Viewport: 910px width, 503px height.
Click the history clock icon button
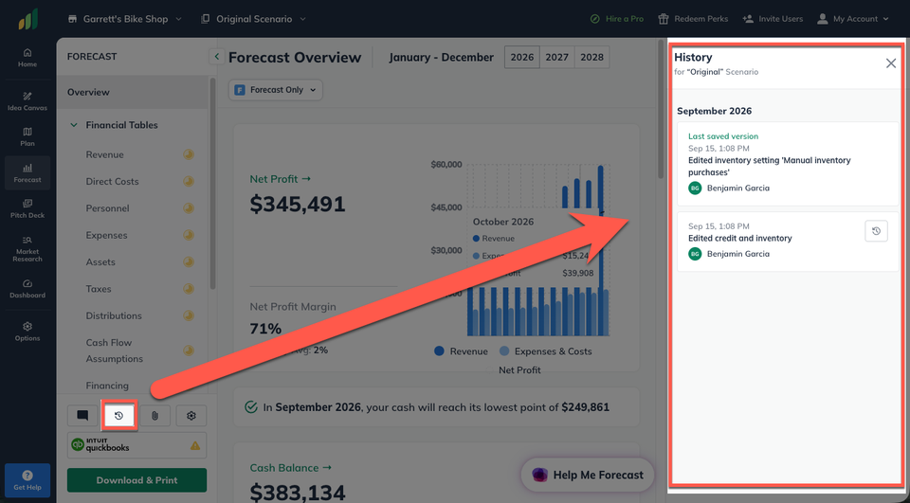119,416
